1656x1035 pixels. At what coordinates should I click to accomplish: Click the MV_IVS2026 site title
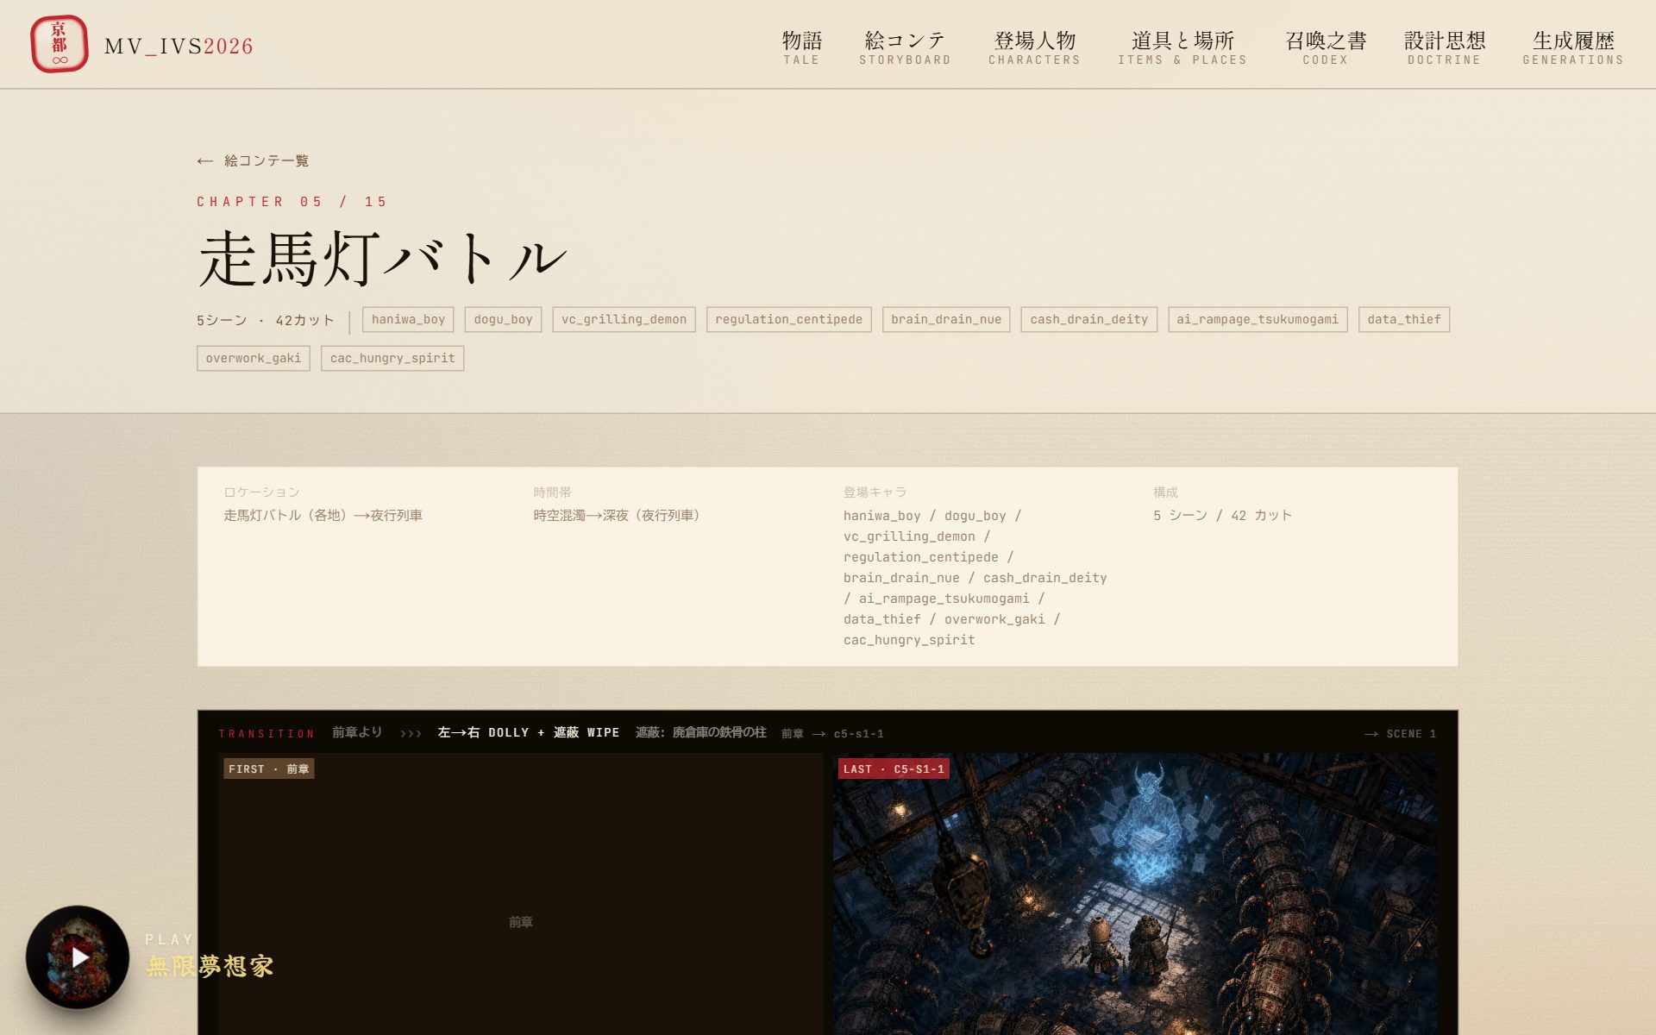pyautogui.click(x=179, y=46)
